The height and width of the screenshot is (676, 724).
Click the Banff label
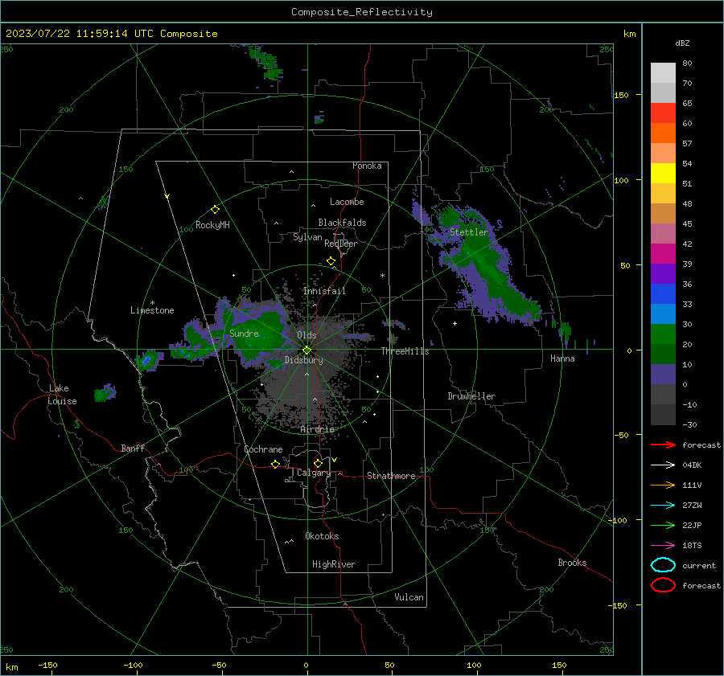point(133,448)
